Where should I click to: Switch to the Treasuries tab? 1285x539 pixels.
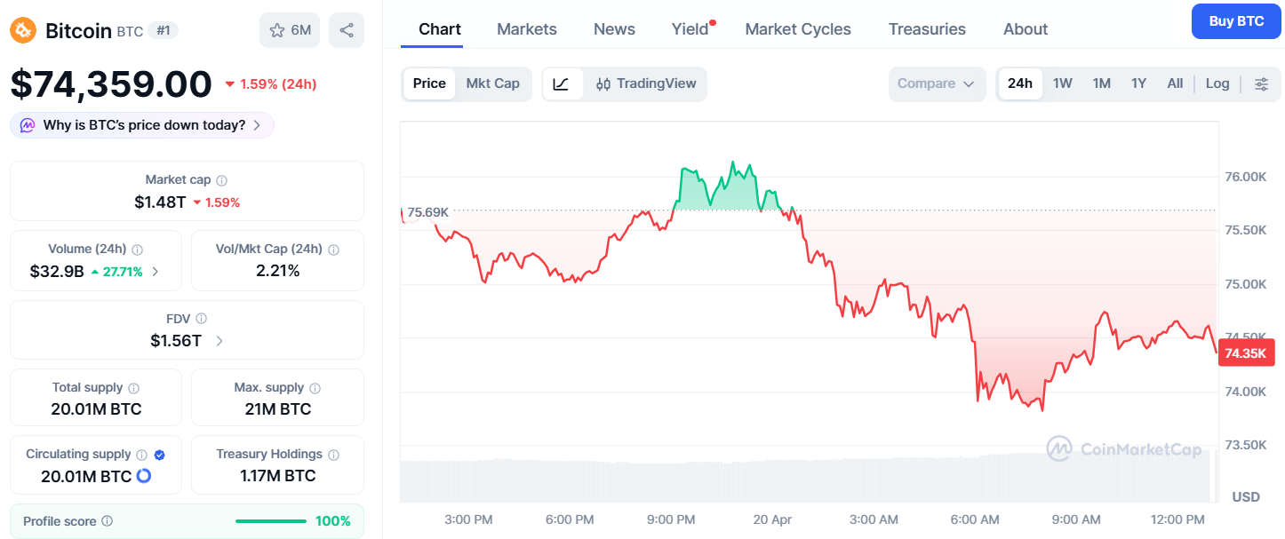927,29
